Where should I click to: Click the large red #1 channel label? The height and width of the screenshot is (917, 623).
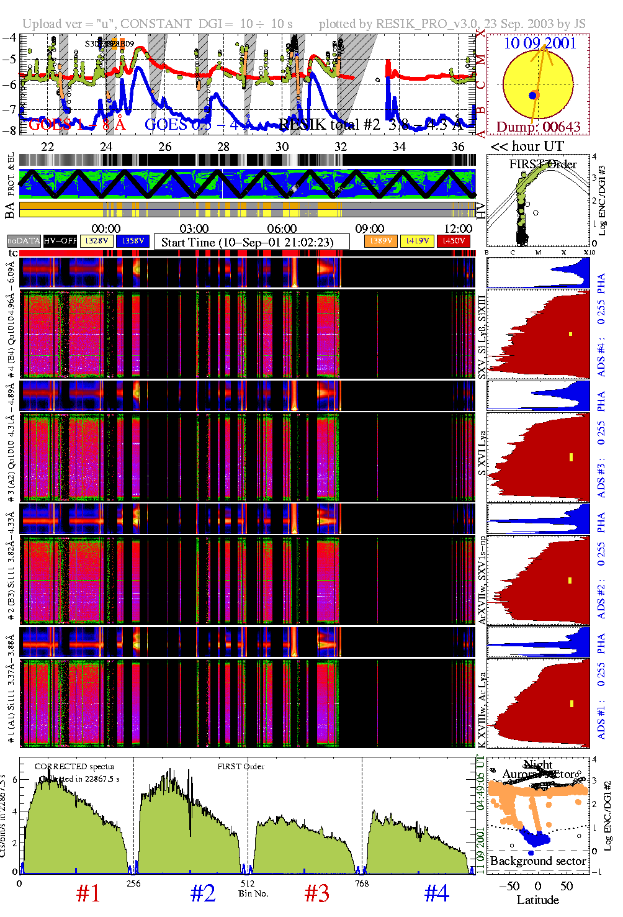click(88, 893)
